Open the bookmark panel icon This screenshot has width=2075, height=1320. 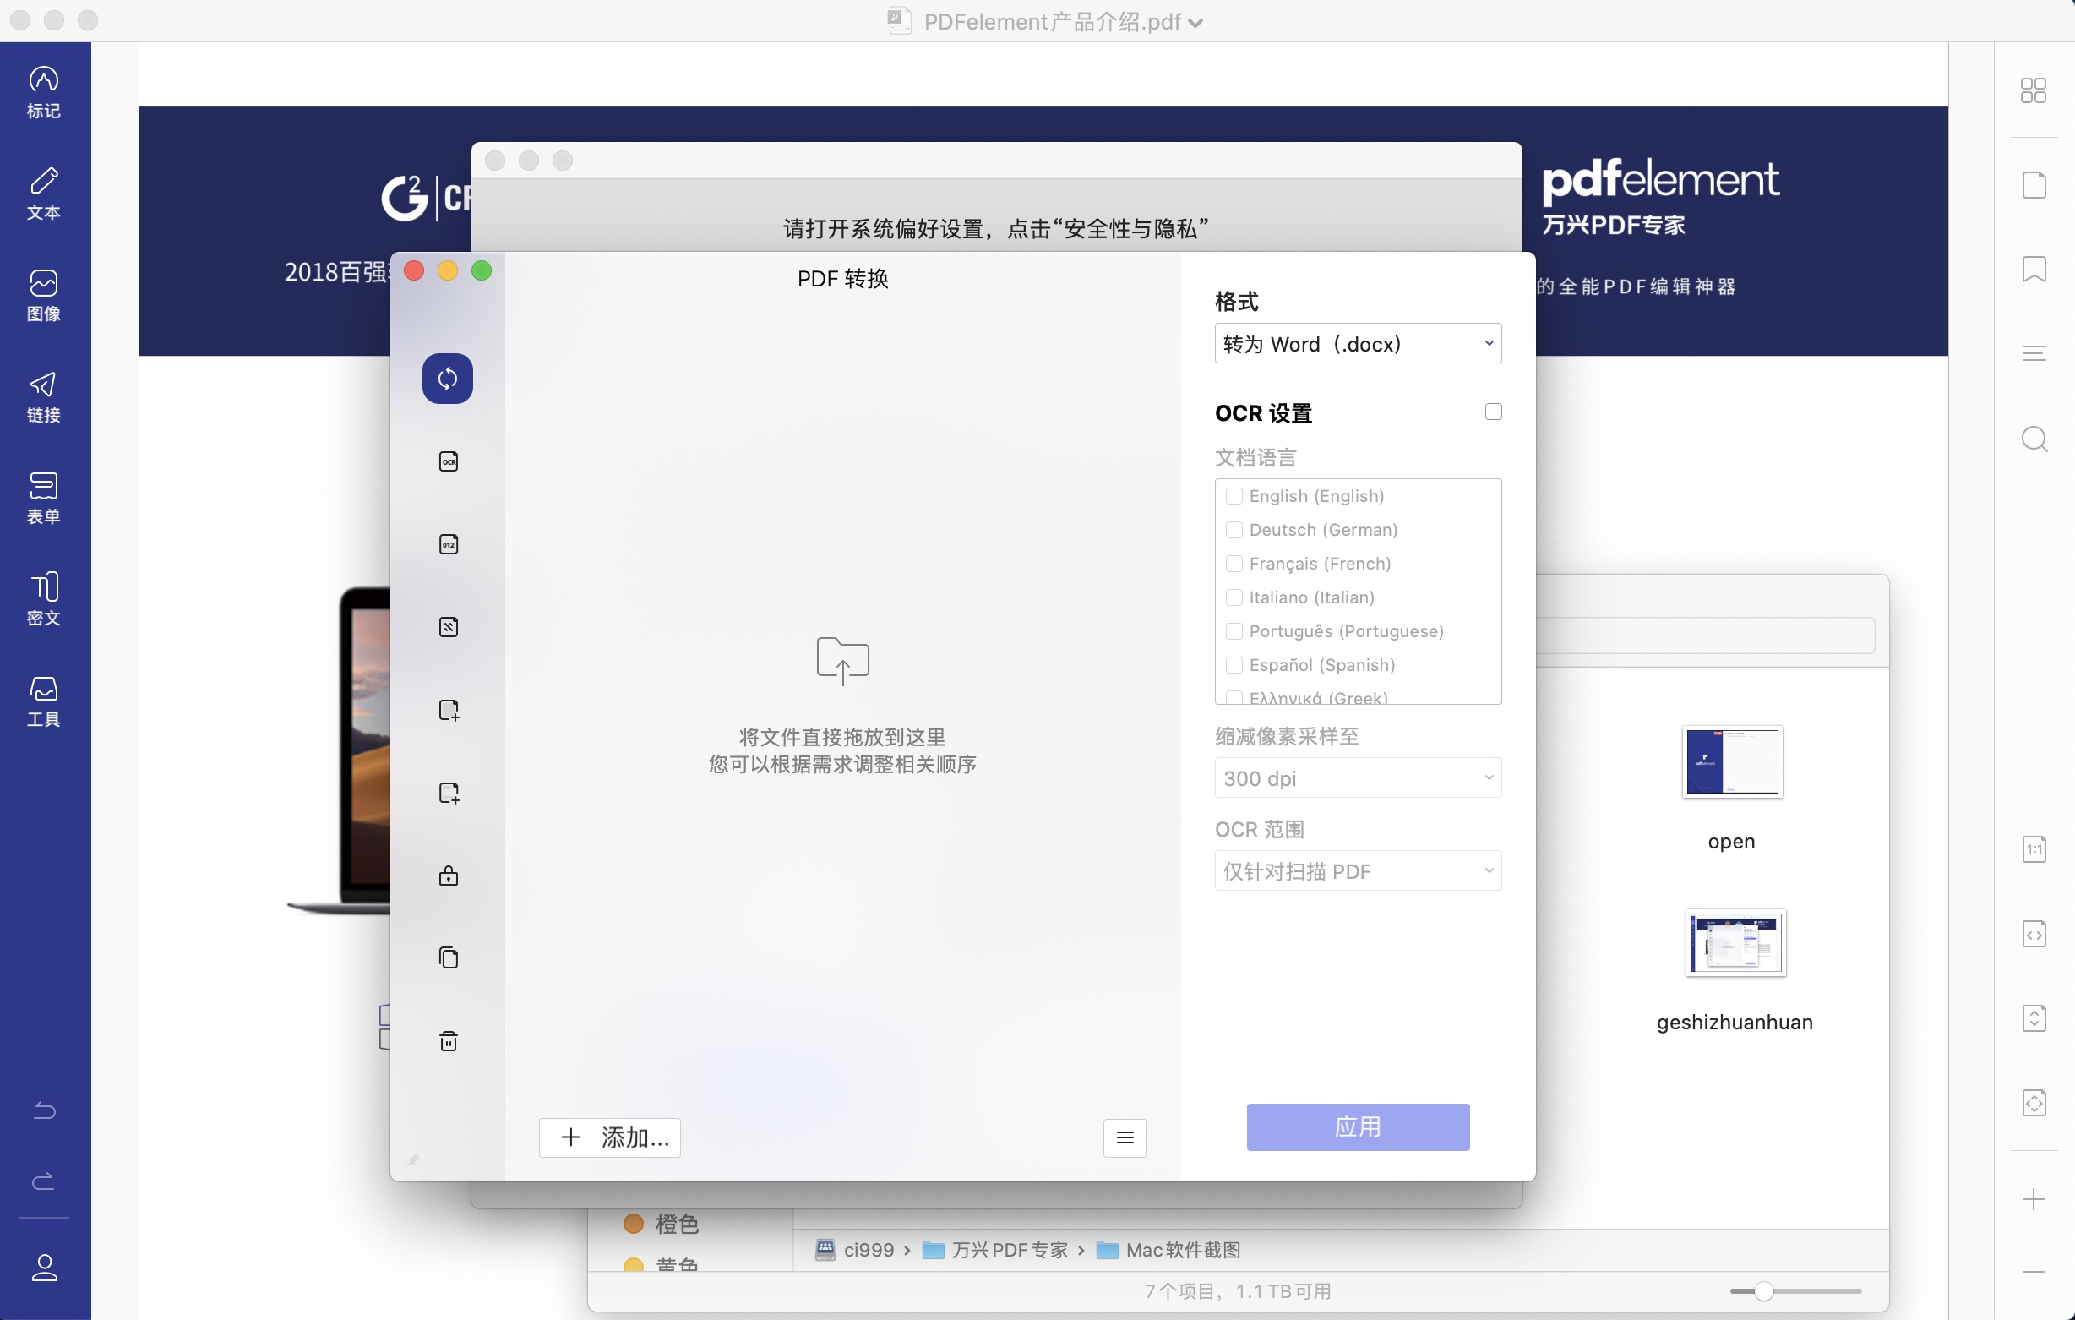tap(2033, 269)
